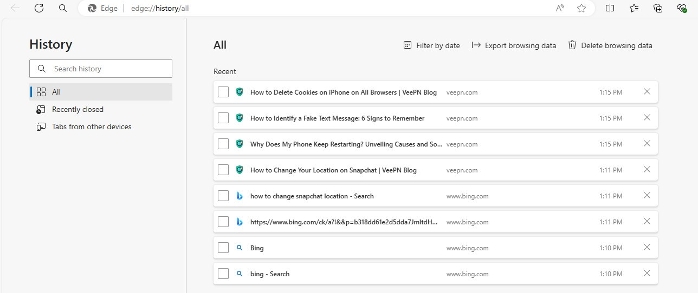The height and width of the screenshot is (293, 698).
Task: Click VeePN favicon of Location on Snapchat entry
Action: (240, 170)
